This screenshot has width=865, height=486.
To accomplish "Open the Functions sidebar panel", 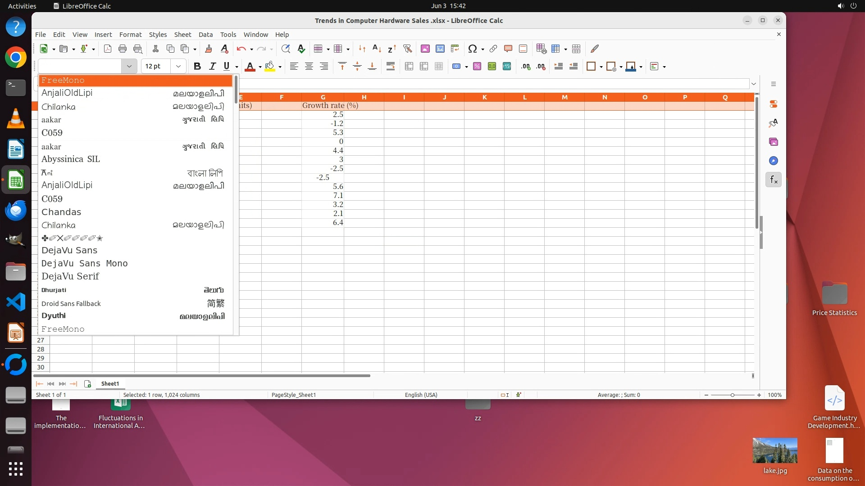I will pyautogui.click(x=774, y=180).
